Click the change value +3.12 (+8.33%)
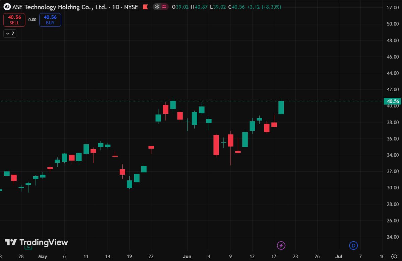Screen dimensions: 402x261 click(264, 7)
